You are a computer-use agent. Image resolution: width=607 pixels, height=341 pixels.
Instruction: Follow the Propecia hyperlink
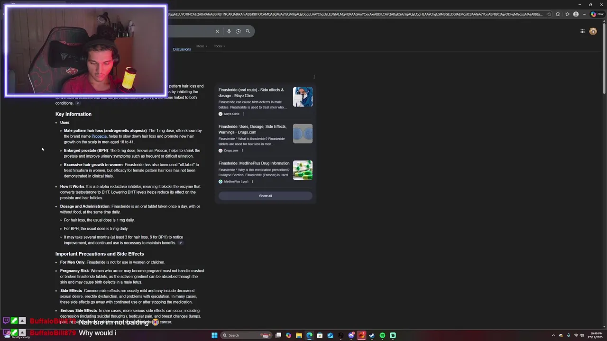click(99, 136)
